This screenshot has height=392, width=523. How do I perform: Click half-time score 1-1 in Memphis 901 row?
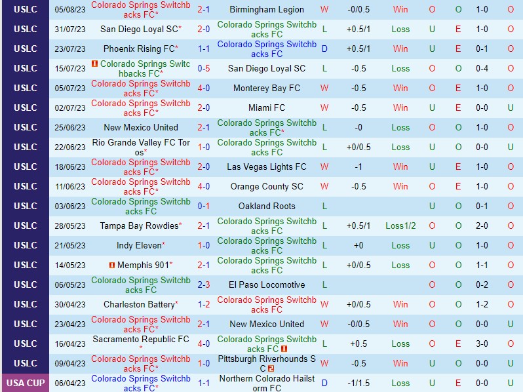tap(482, 265)
